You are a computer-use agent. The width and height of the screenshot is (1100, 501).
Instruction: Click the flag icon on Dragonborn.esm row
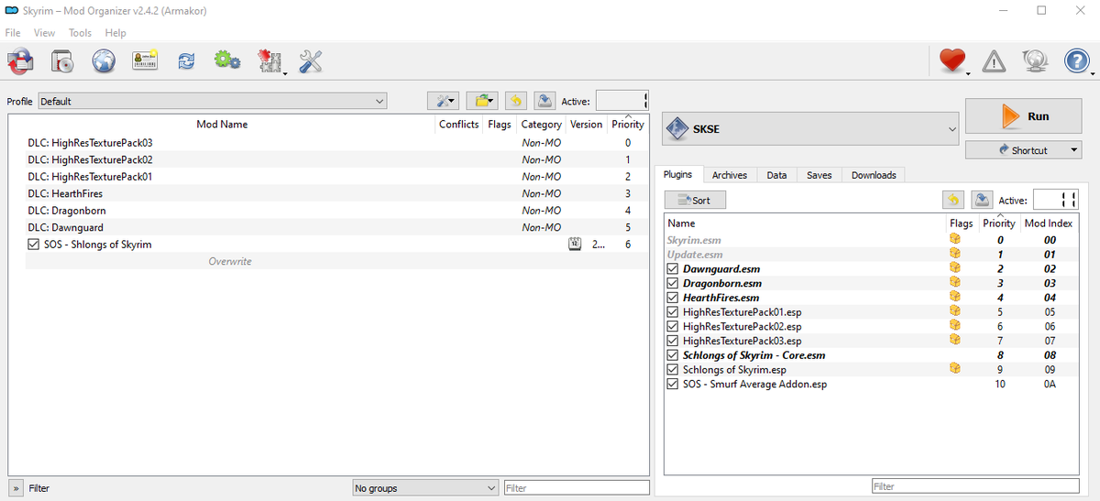click(x=955, y=283)
